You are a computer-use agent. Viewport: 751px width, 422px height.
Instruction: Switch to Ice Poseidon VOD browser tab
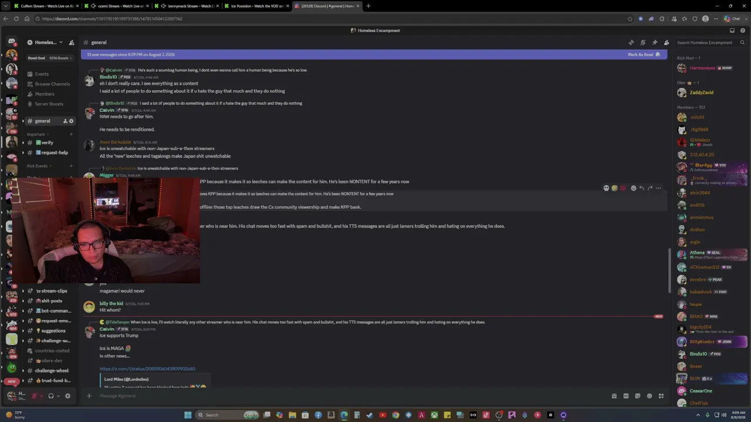[x=256, y=6]
